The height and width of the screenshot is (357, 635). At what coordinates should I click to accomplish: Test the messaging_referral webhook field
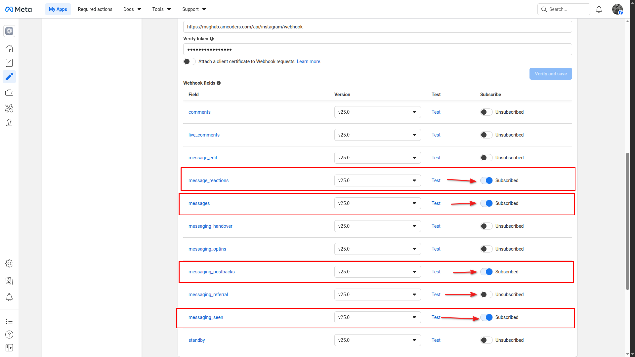[436, 294]
